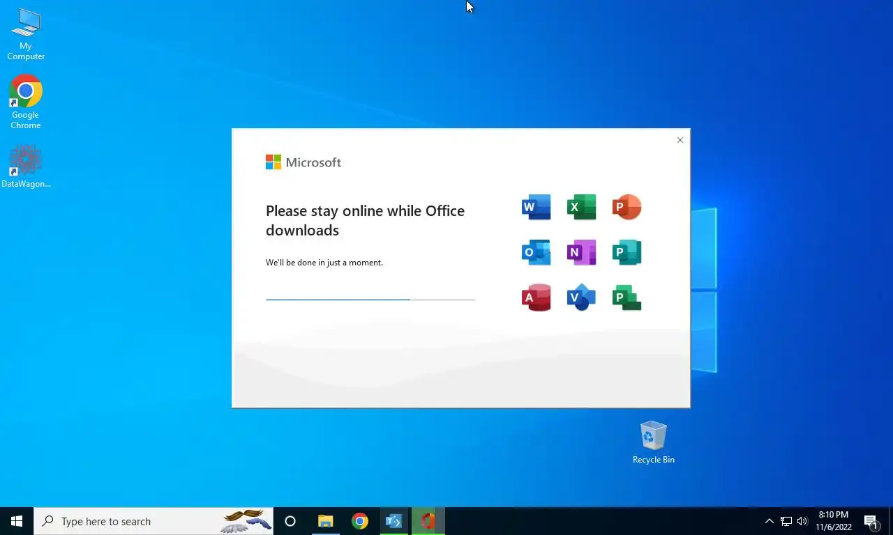Open the notification center icon
Screen dimensions: 893x535
point(871,521)
